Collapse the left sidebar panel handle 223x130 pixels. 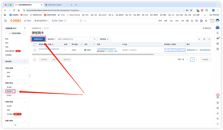[x=30, y=75]
